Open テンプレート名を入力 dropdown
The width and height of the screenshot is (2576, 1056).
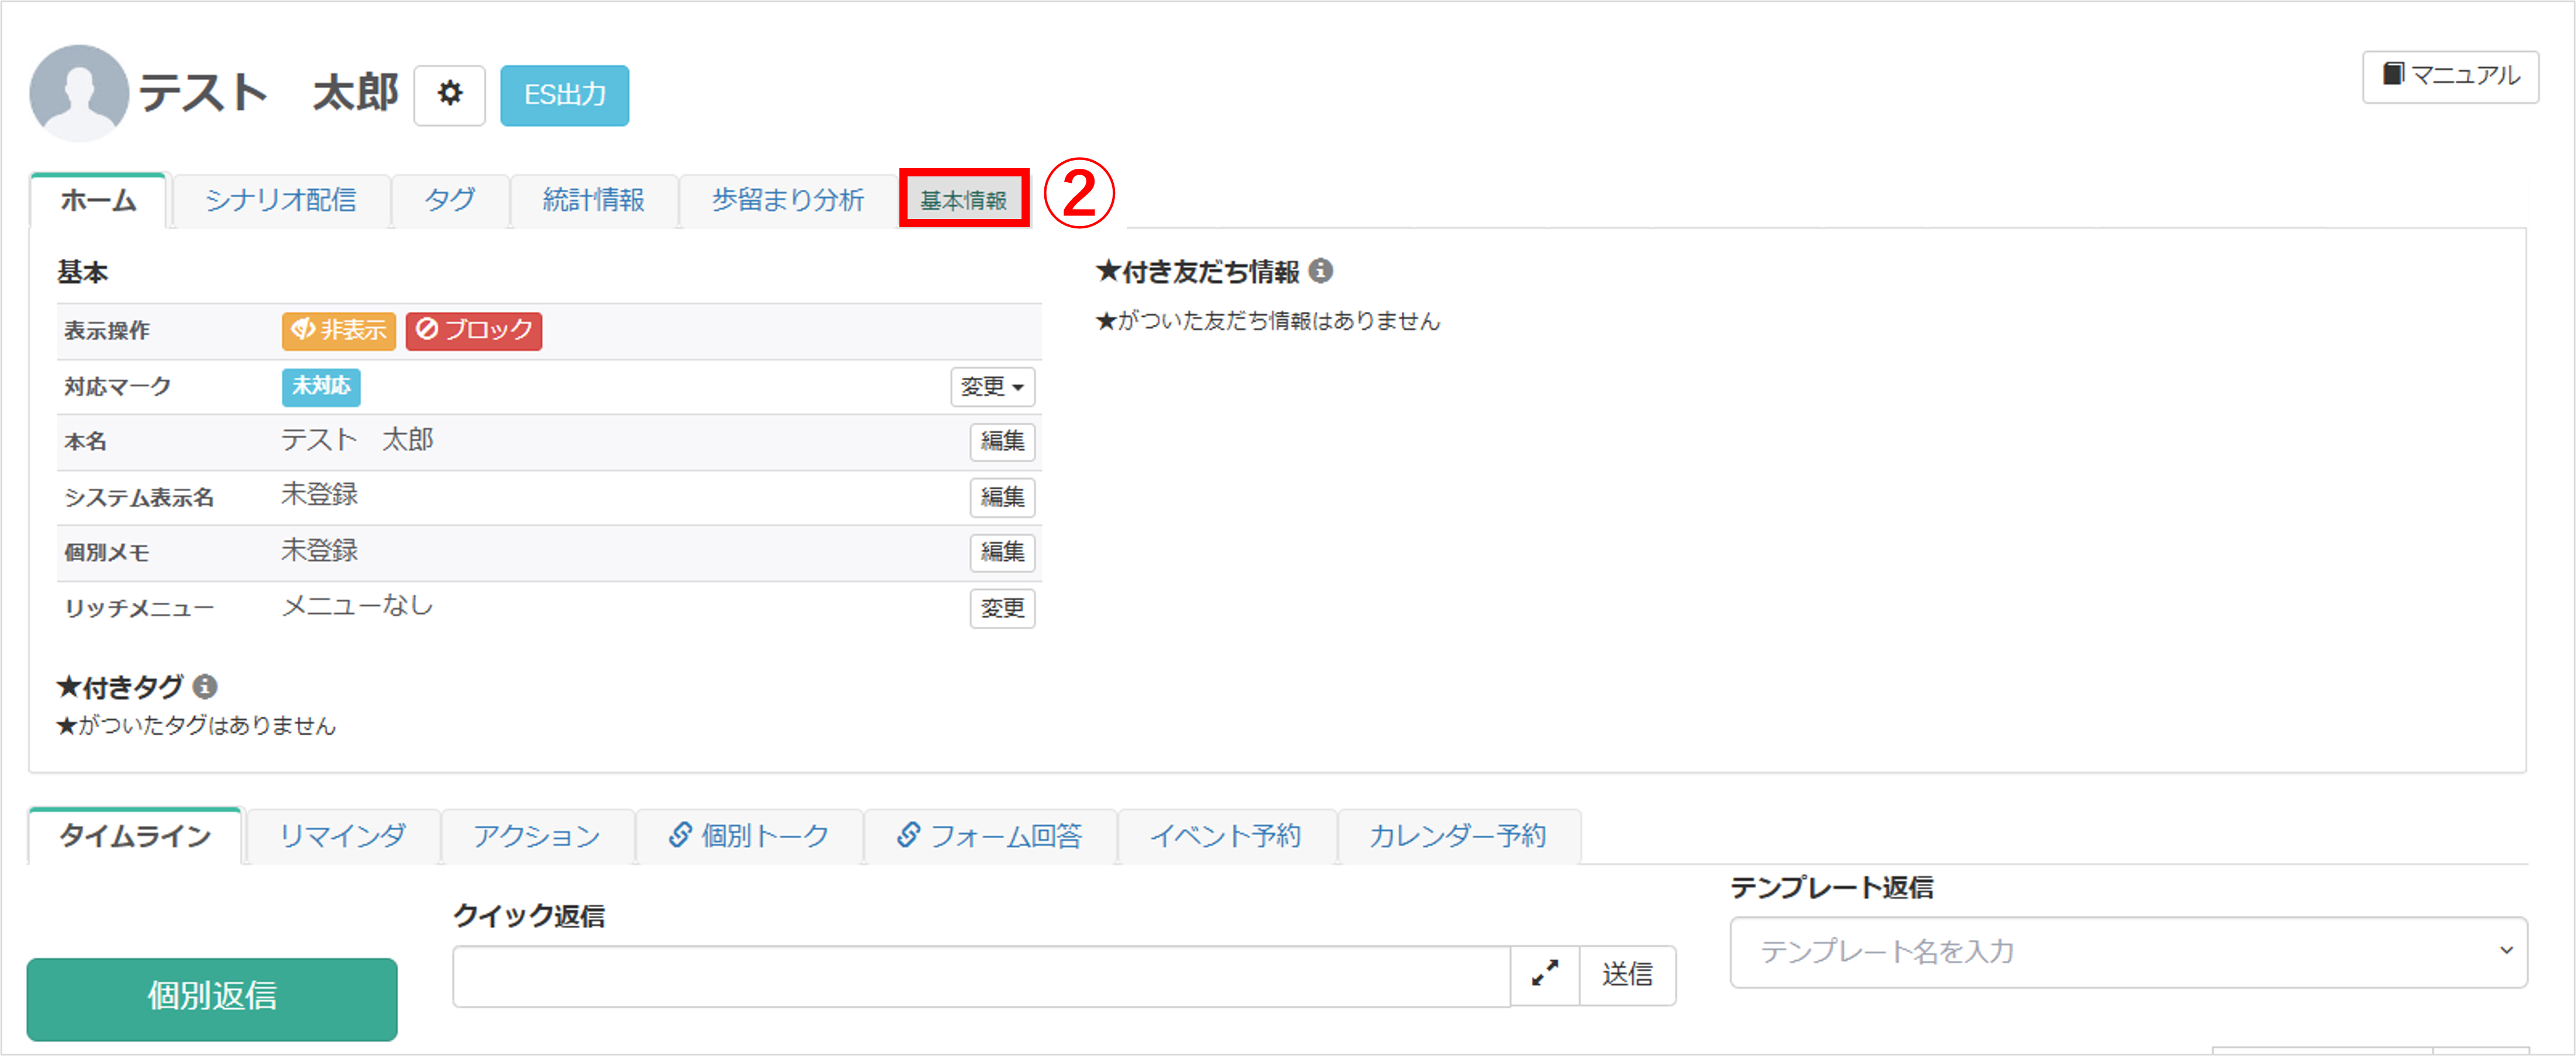click(2128, 952)
